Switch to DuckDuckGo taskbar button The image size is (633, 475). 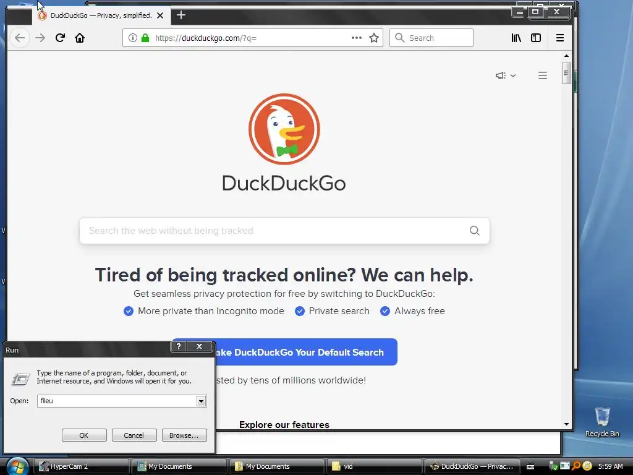[x=472, y=466]
